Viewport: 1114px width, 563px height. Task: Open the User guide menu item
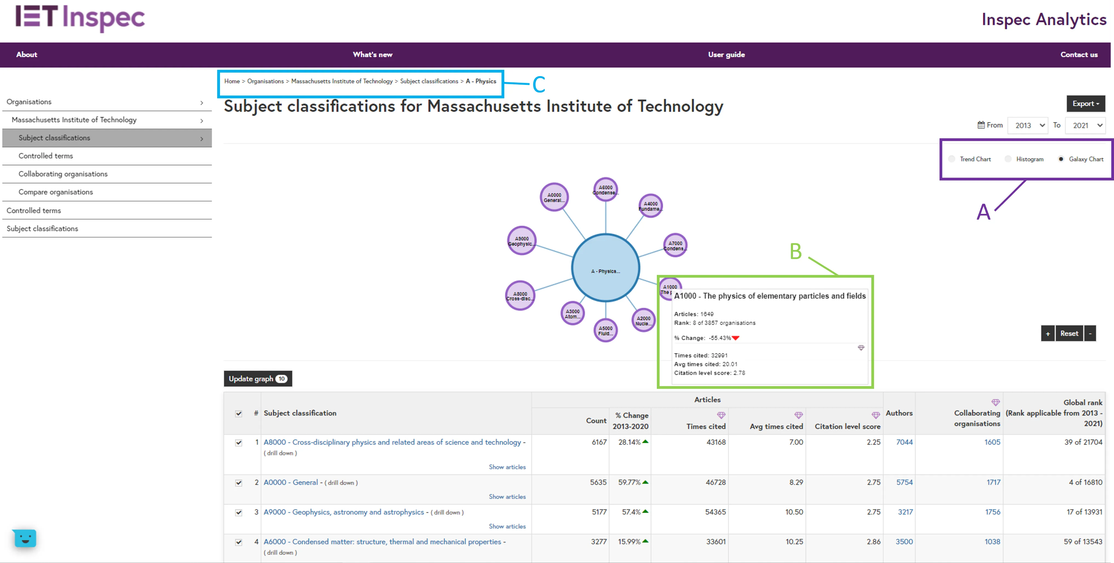[x=726, y=54]
